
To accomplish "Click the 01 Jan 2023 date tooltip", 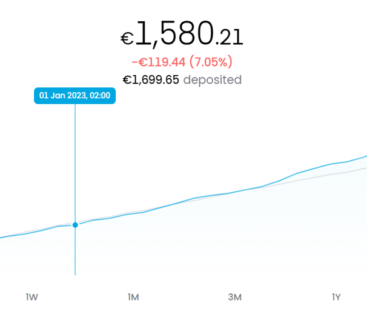I will coord(74,96).
